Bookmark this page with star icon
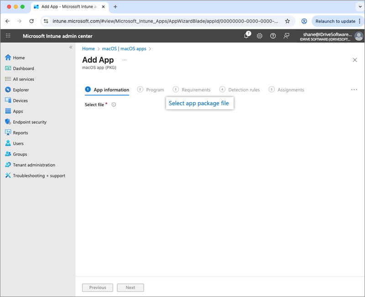The image size is (365, 297). point(287,21)
